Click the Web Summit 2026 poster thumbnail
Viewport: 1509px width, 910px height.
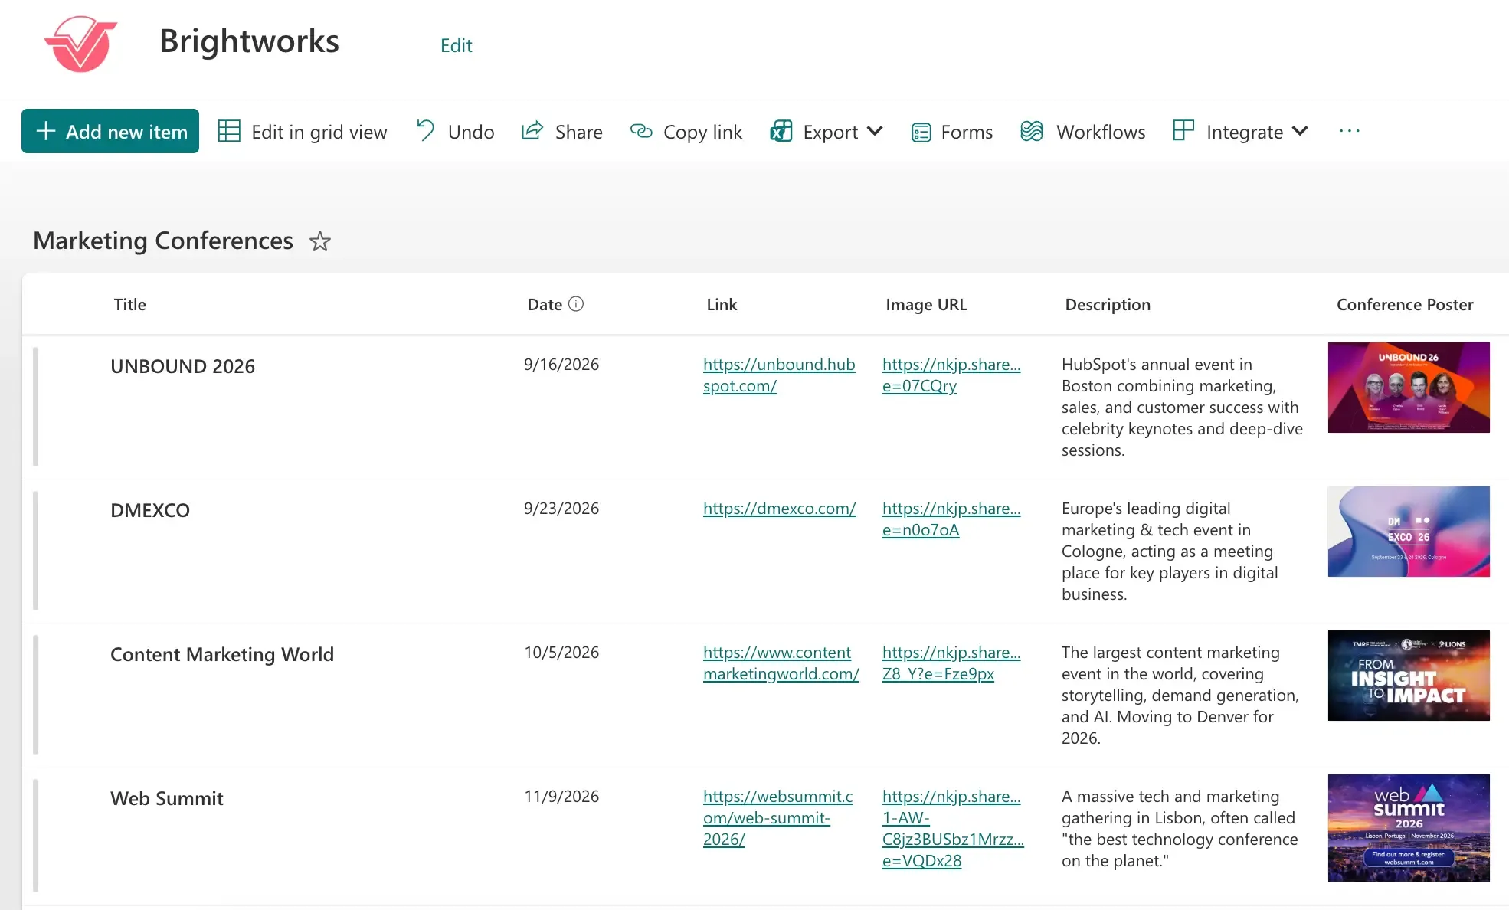[1409, 828]
